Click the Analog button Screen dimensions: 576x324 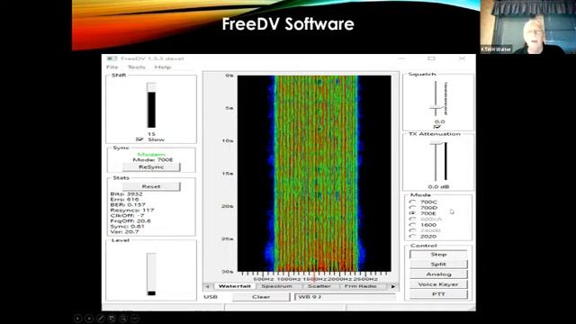(x=438, y=274)
